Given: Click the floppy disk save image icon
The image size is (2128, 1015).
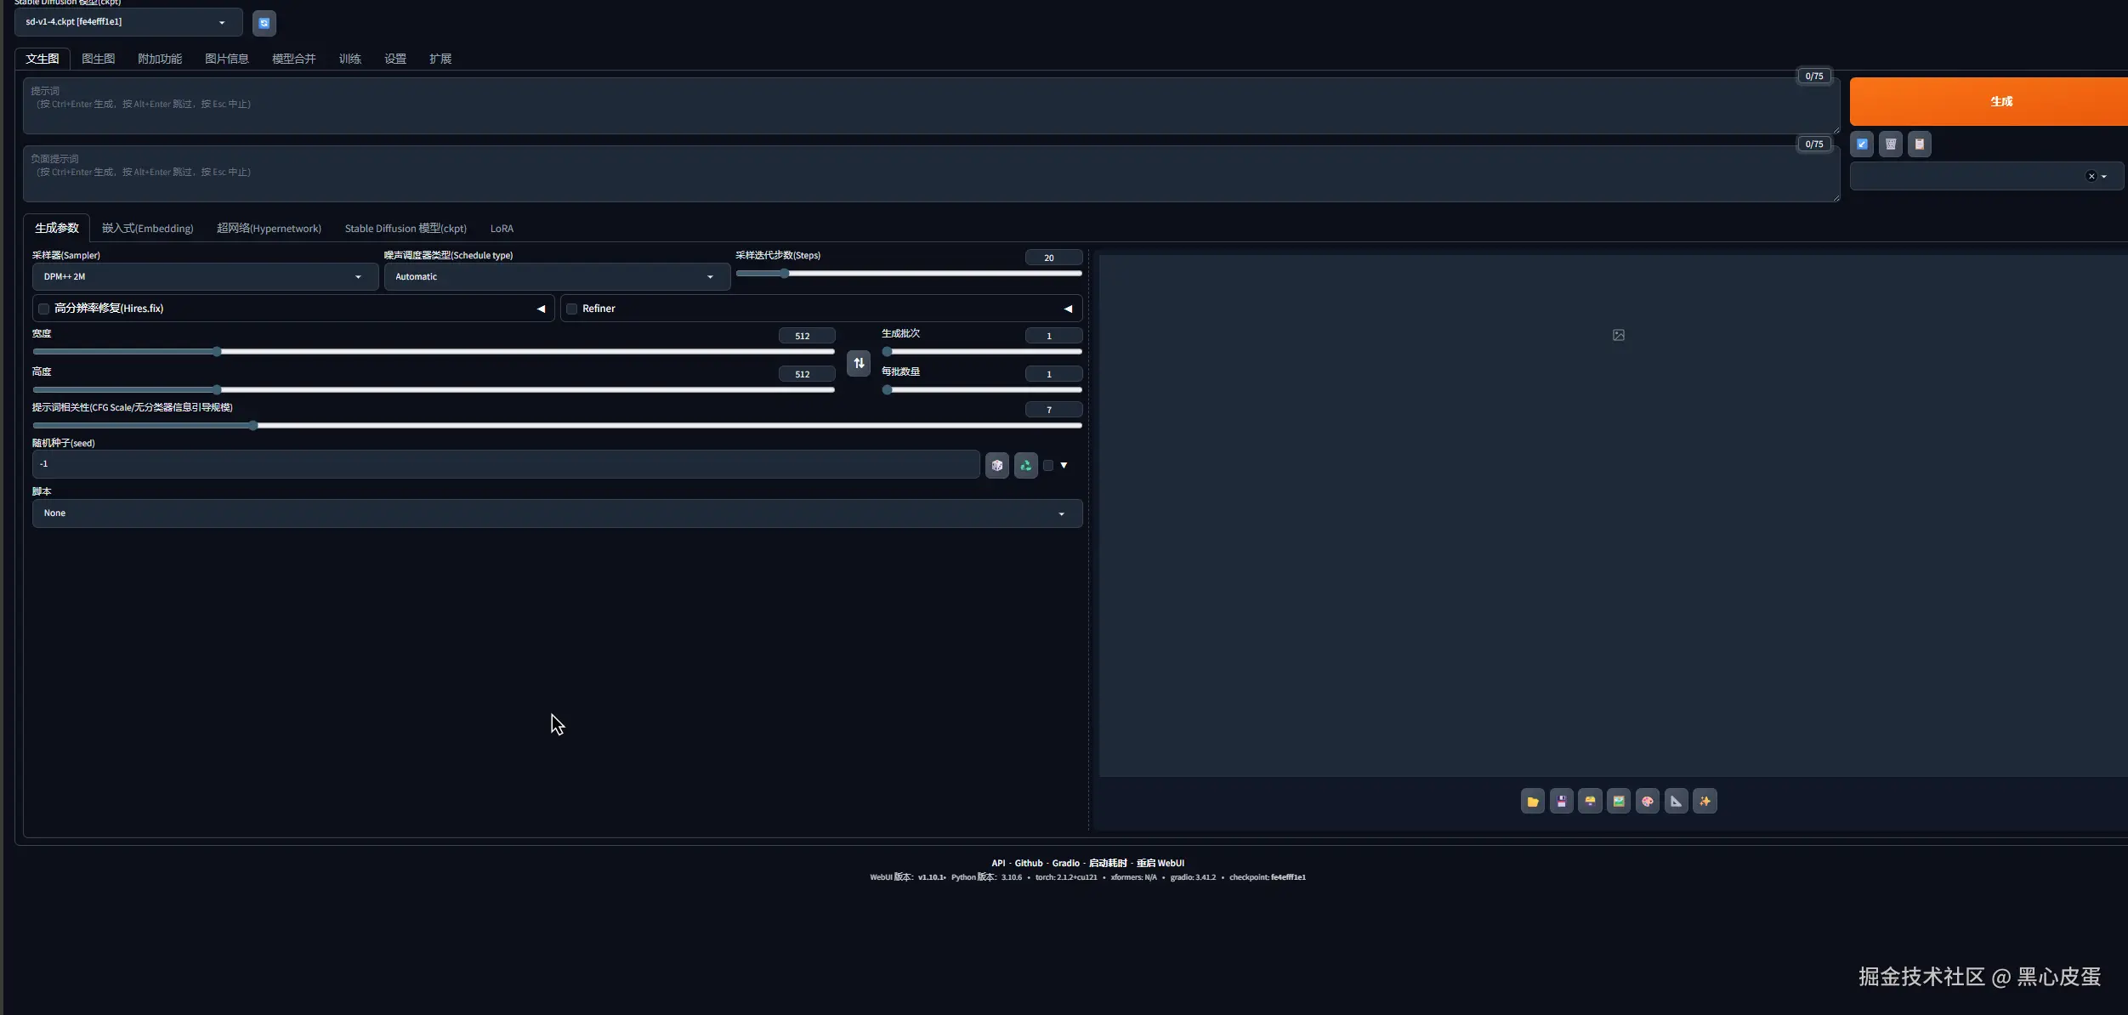Looking at the screenshot, I should click(1561, 801).
